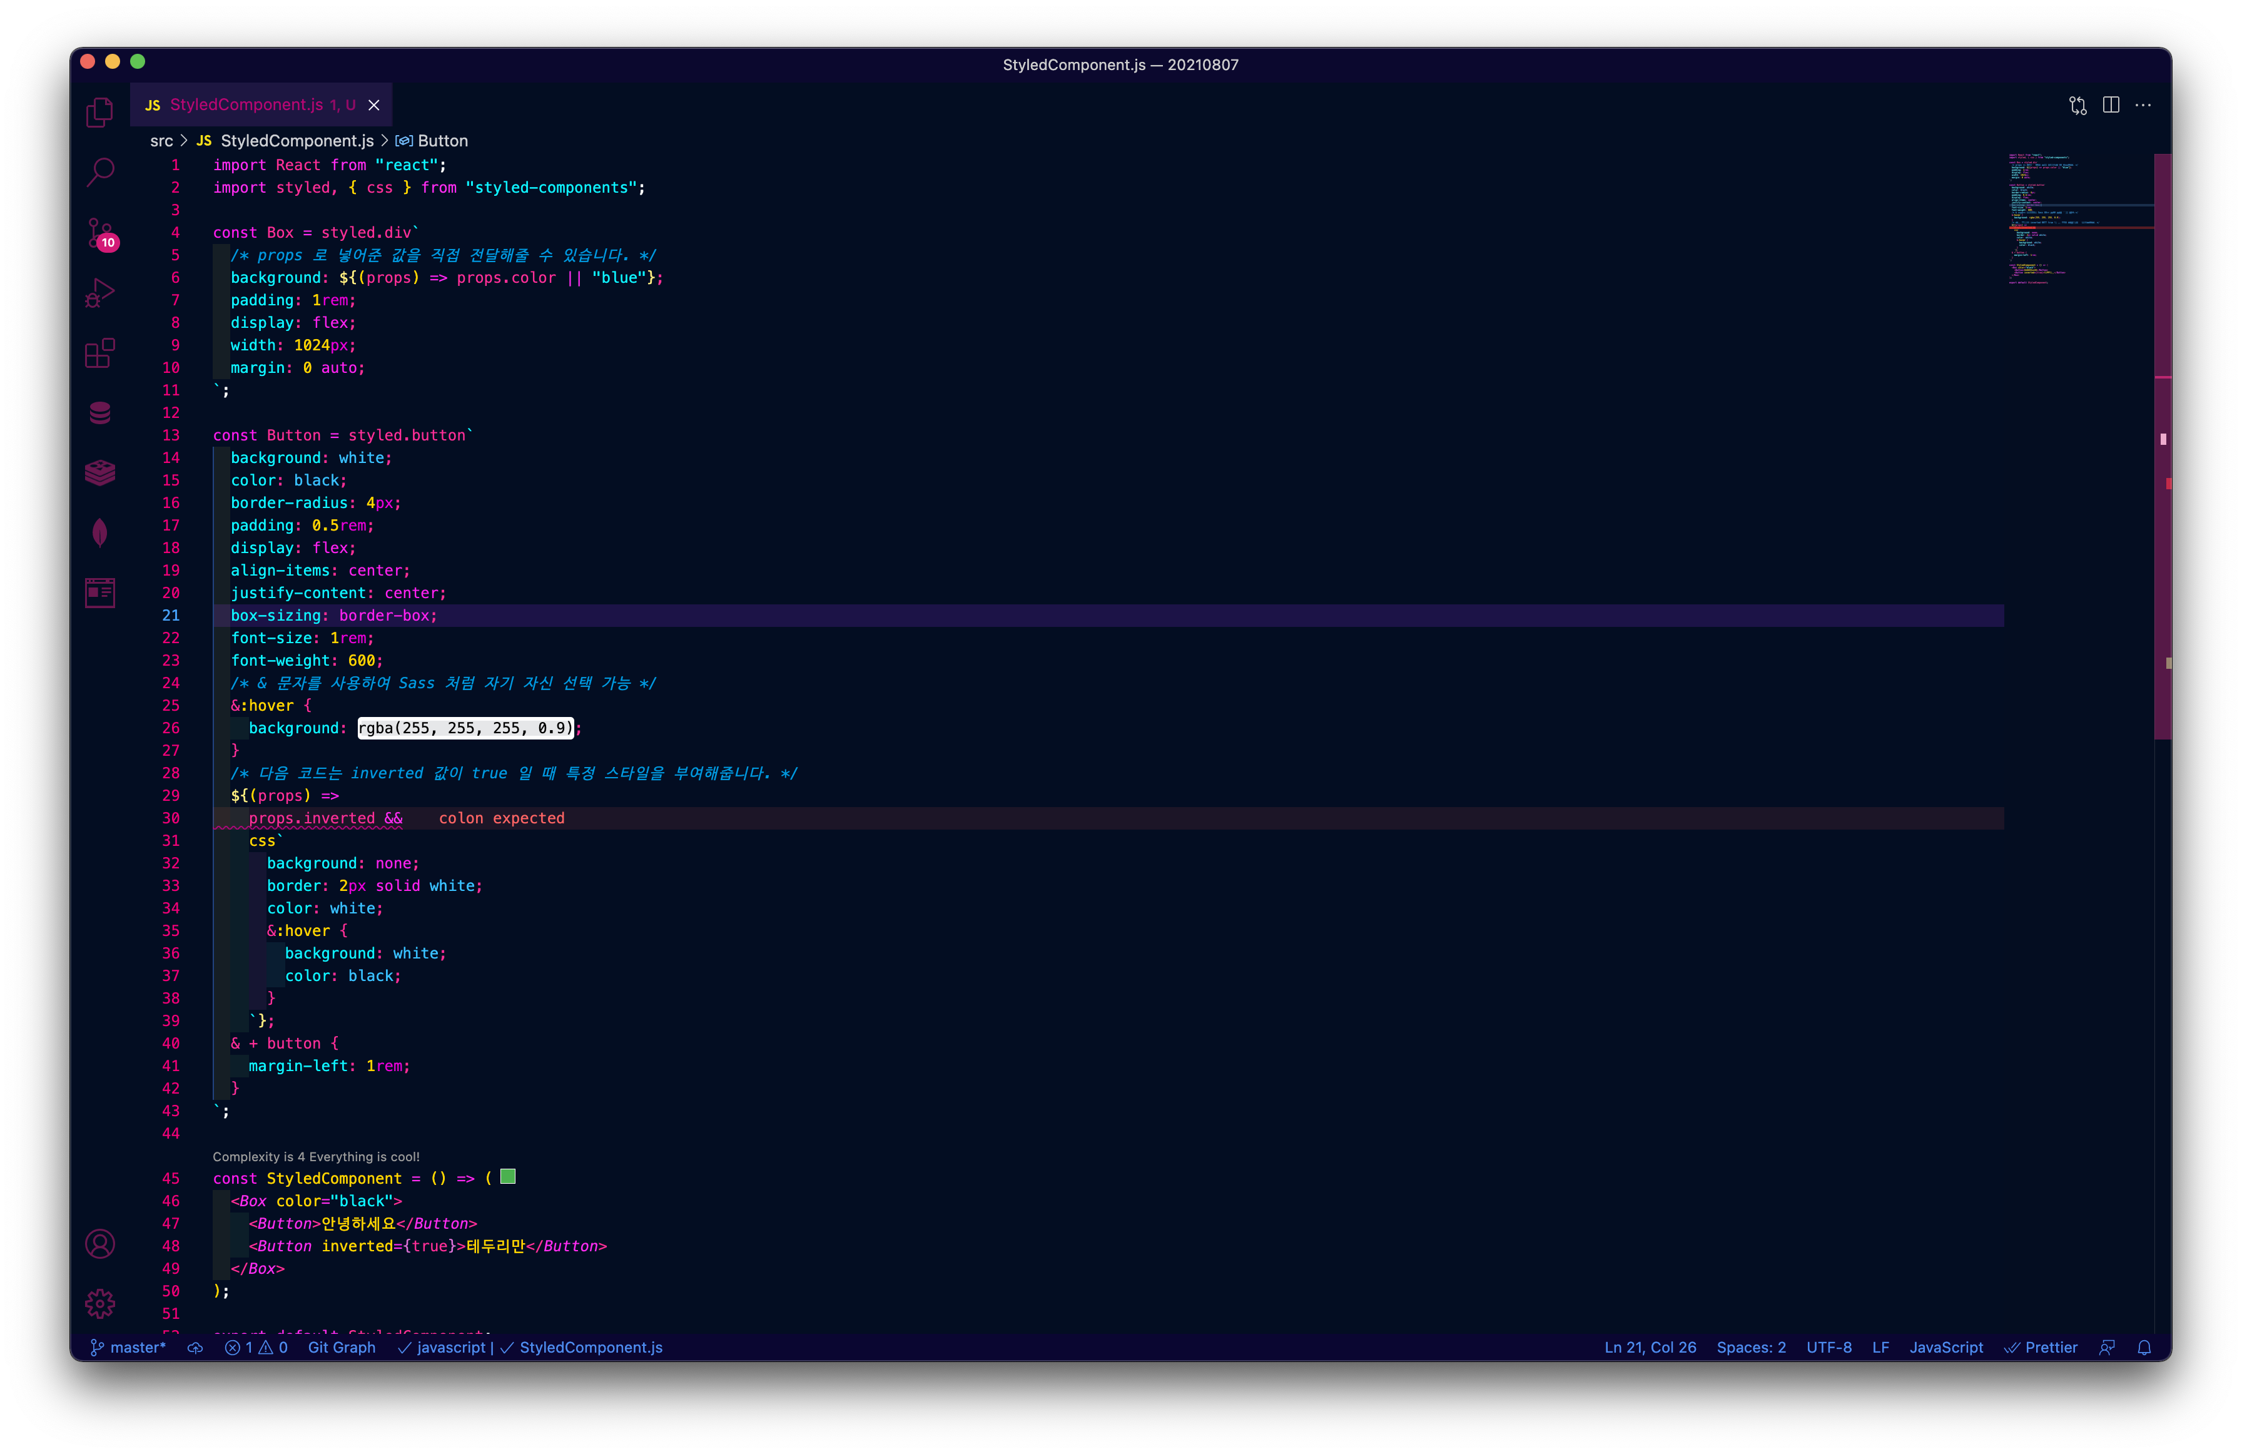Open the Explorer view in activity bar

[100, 113]
